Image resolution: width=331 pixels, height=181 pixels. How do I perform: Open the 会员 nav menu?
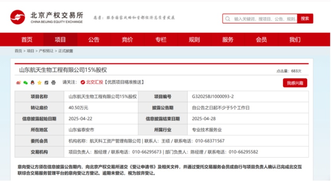click(x=261, y=40)
